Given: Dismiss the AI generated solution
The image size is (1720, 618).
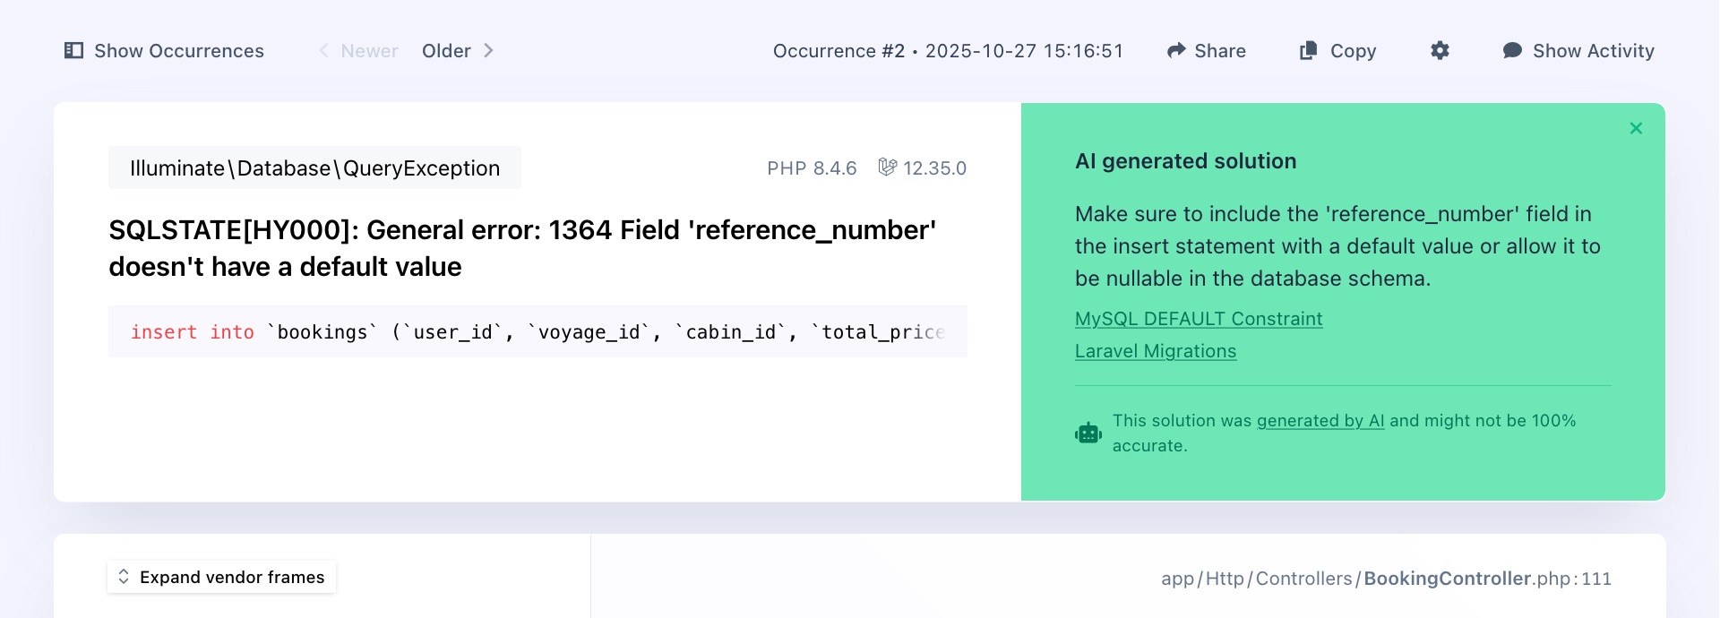Looking at the screenshot, I should [1636, 128].
